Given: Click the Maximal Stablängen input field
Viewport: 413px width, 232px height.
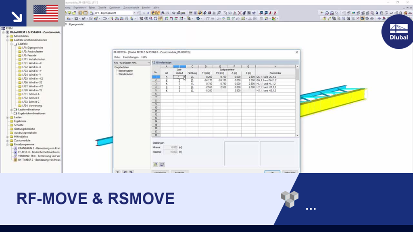Looking at the screenshot, I should tap(171, 152).
